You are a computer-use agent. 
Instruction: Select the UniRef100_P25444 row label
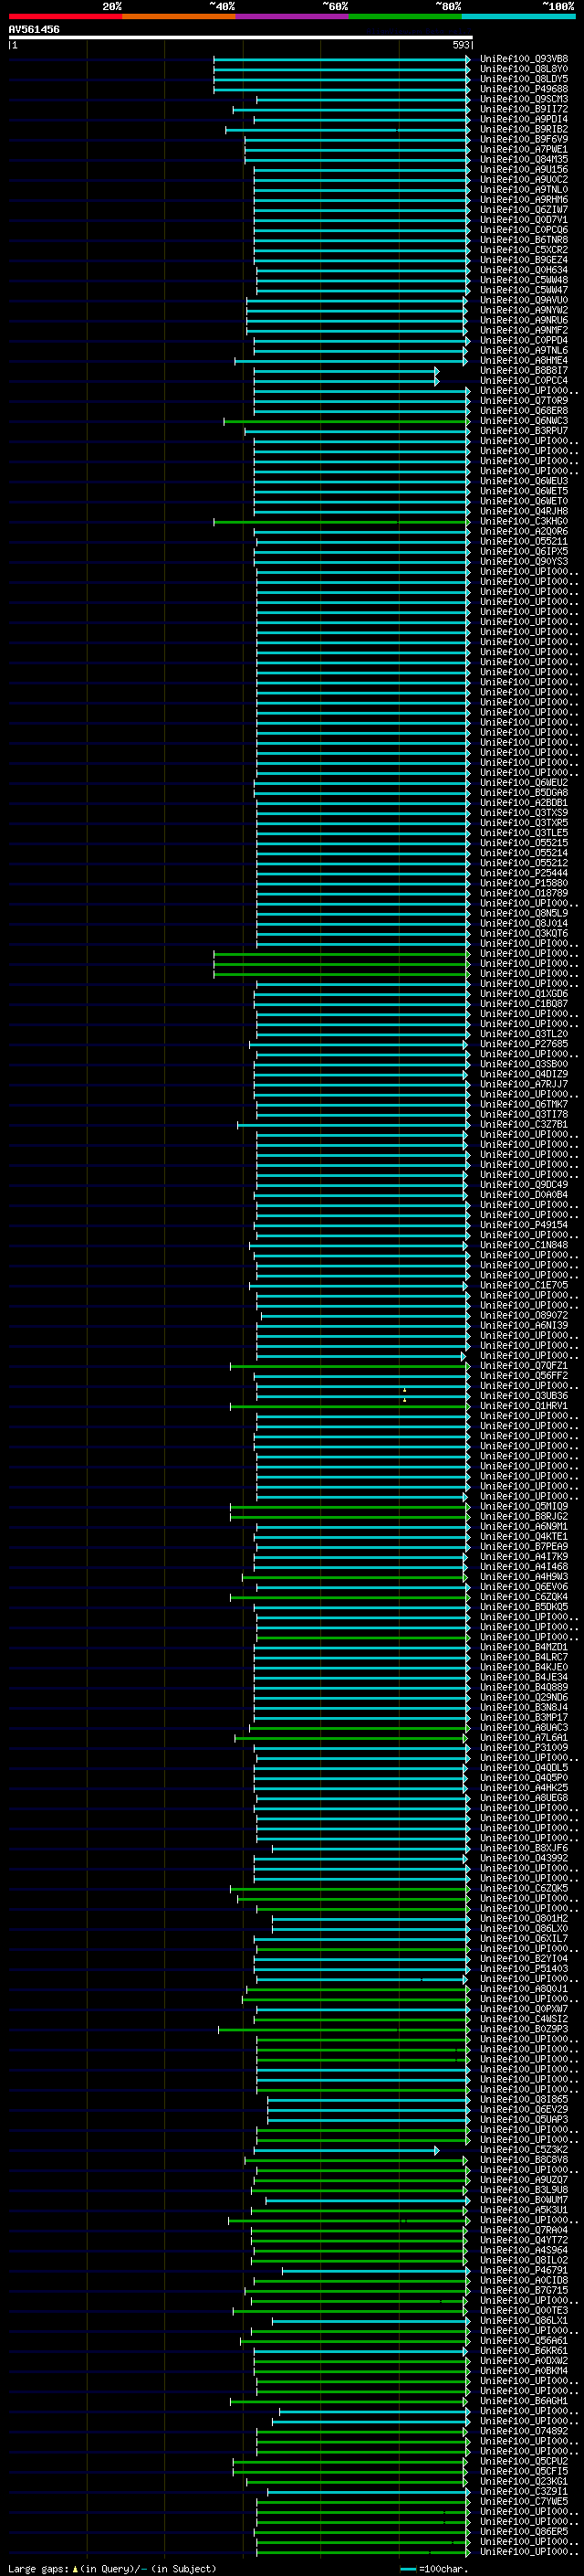pos(524,873)
